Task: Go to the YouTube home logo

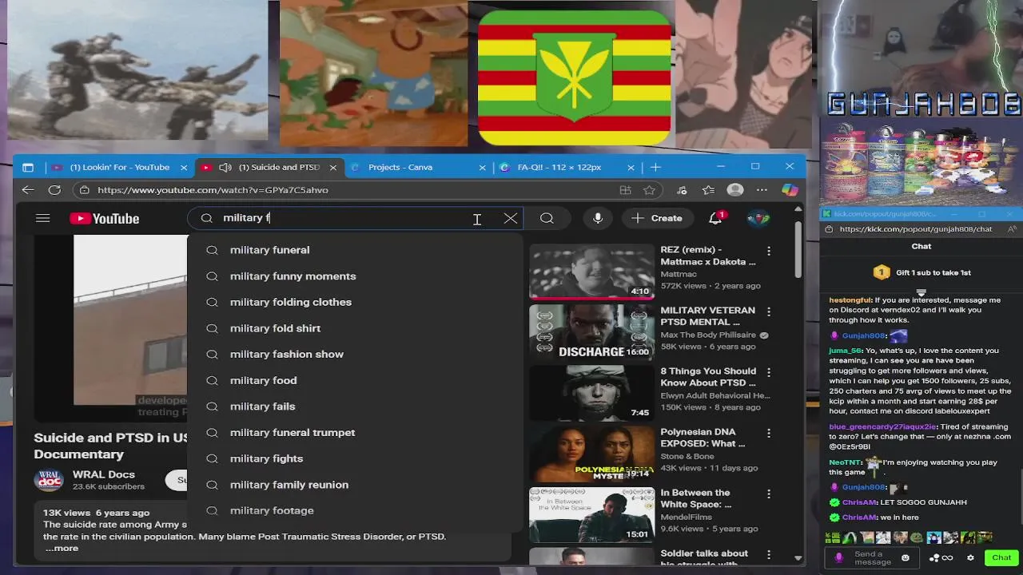Action: pyautogui.click(x=104, y=219)
